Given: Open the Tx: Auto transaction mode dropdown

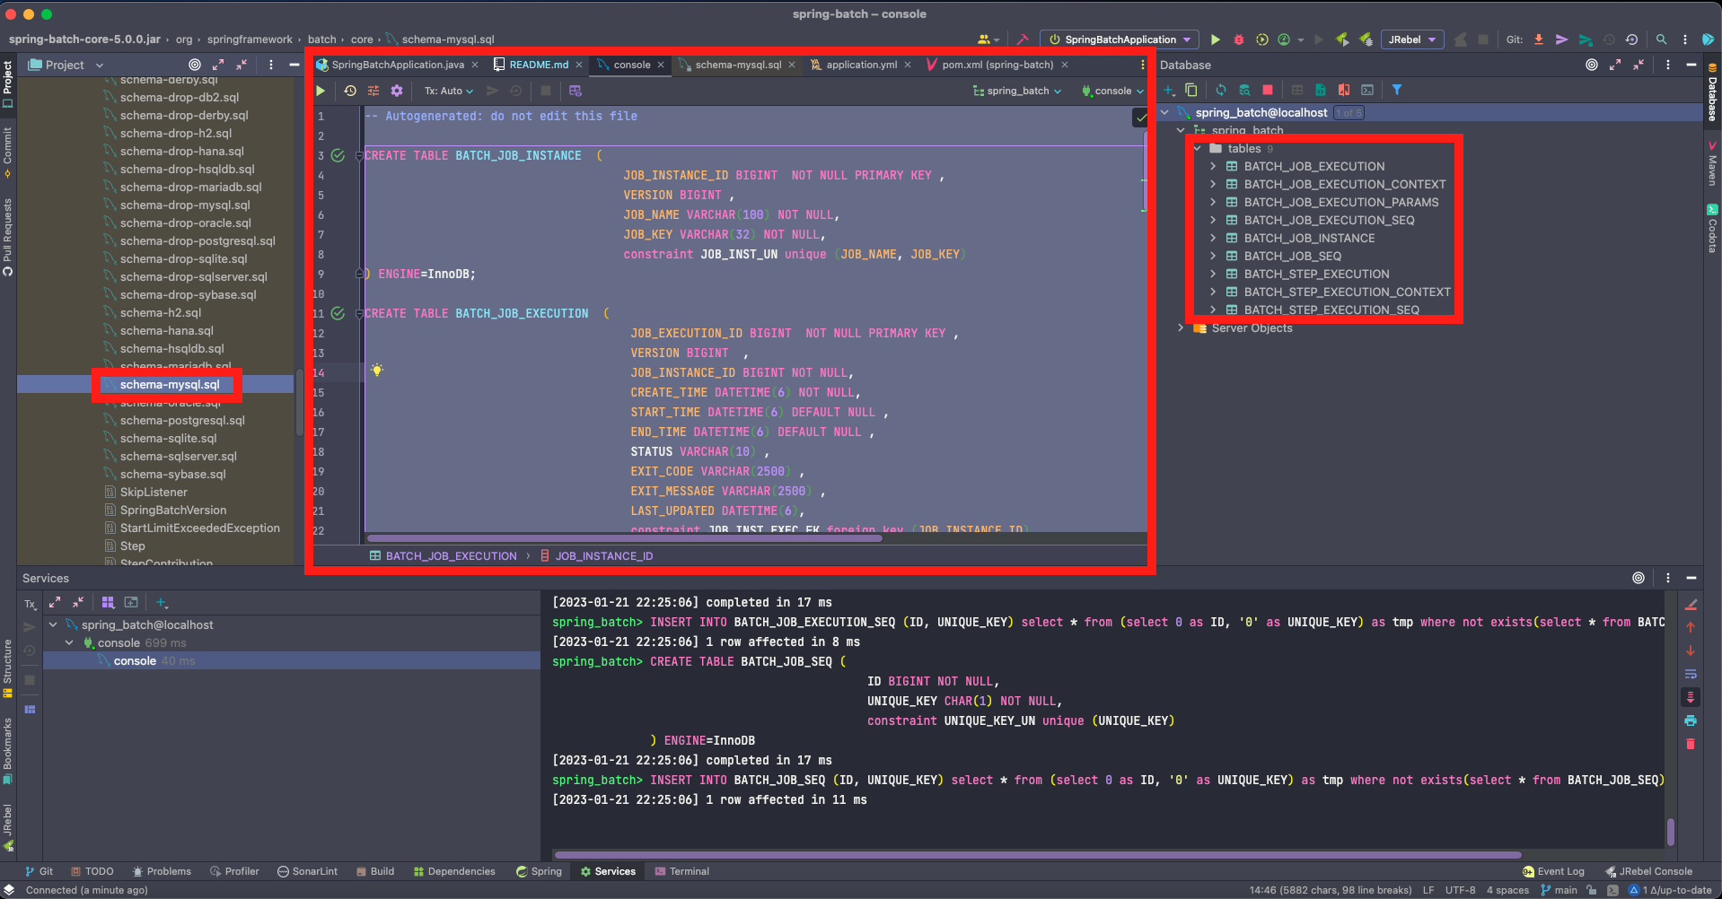Looking at the screenshot, I should 449,91.
